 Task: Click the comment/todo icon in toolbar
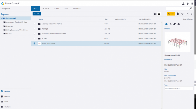(182, 14)
